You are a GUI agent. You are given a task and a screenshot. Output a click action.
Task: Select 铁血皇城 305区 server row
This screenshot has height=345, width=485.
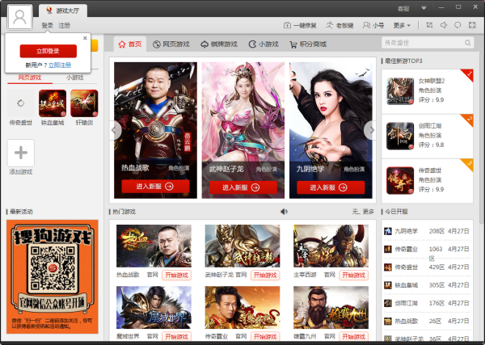tap(427, 285)
